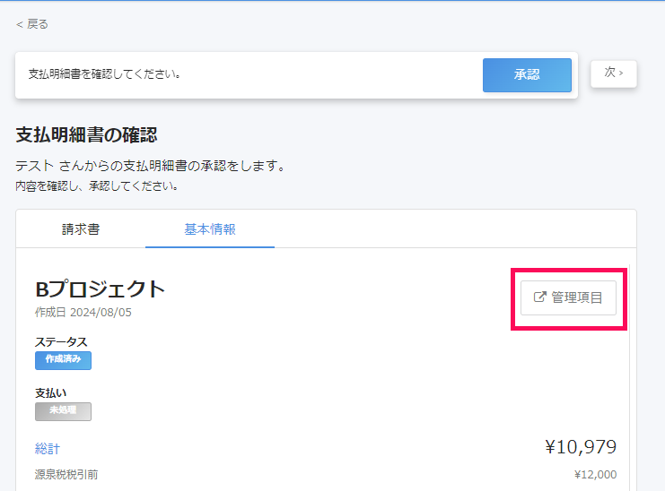
Task: Click the 支払い label
Action: click(51, 392)
